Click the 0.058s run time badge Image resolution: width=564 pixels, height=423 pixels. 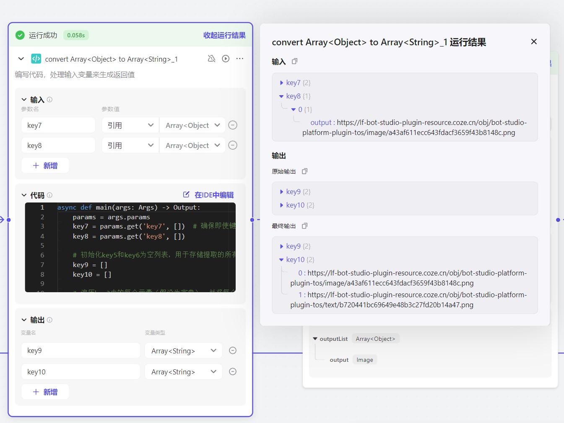coord(76,35)
